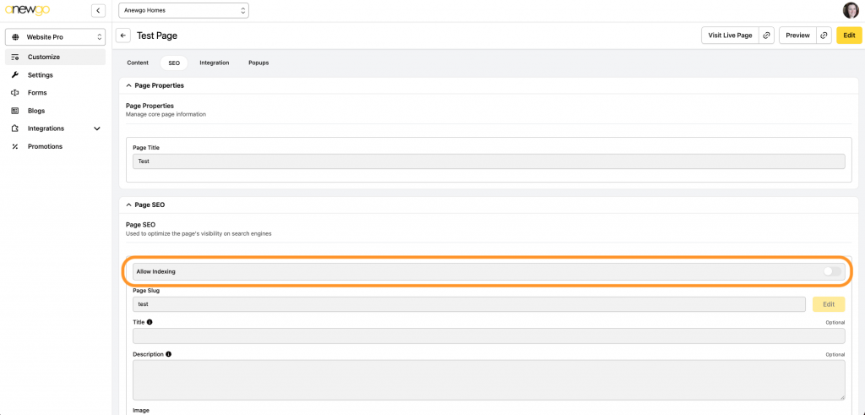Collapse the Page SEO section
865x415 pixels.
tap(128, 205)
